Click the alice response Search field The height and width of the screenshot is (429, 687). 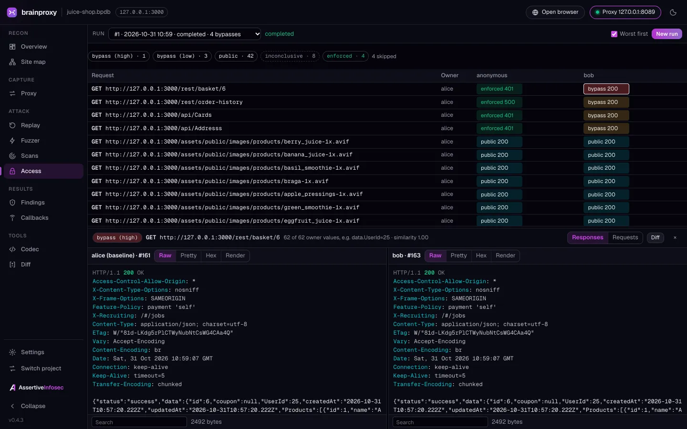pyautogui.click(x=139, y=422)
